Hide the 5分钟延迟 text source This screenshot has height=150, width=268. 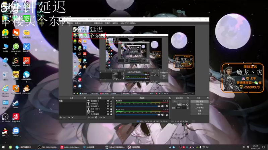pyautogui.click(x=108, y=103)
